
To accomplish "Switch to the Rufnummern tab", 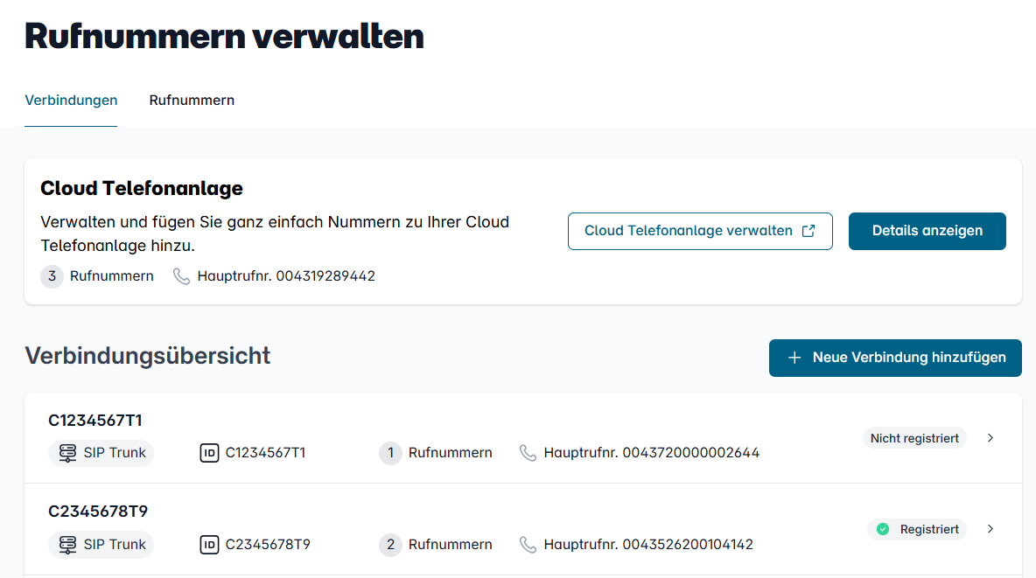I will tap(192, 101).
